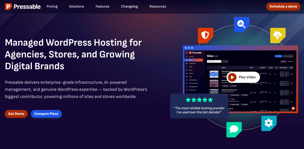The image size is (304, 149).
Task: Select Usage in dashboard preview sidebar
Action: pyautogui.click(x=191, y=67)
